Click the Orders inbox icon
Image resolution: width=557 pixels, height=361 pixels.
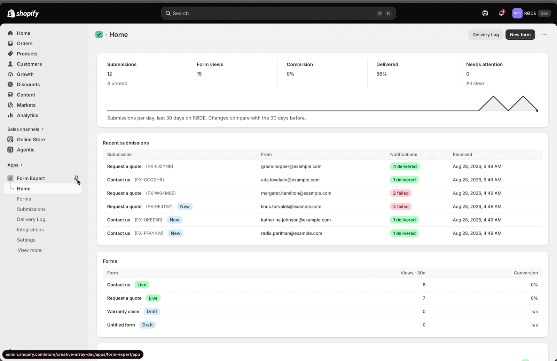point(10,44)
